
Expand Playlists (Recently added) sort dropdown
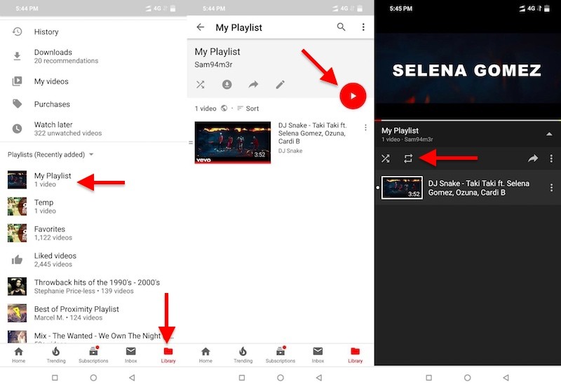50,154
